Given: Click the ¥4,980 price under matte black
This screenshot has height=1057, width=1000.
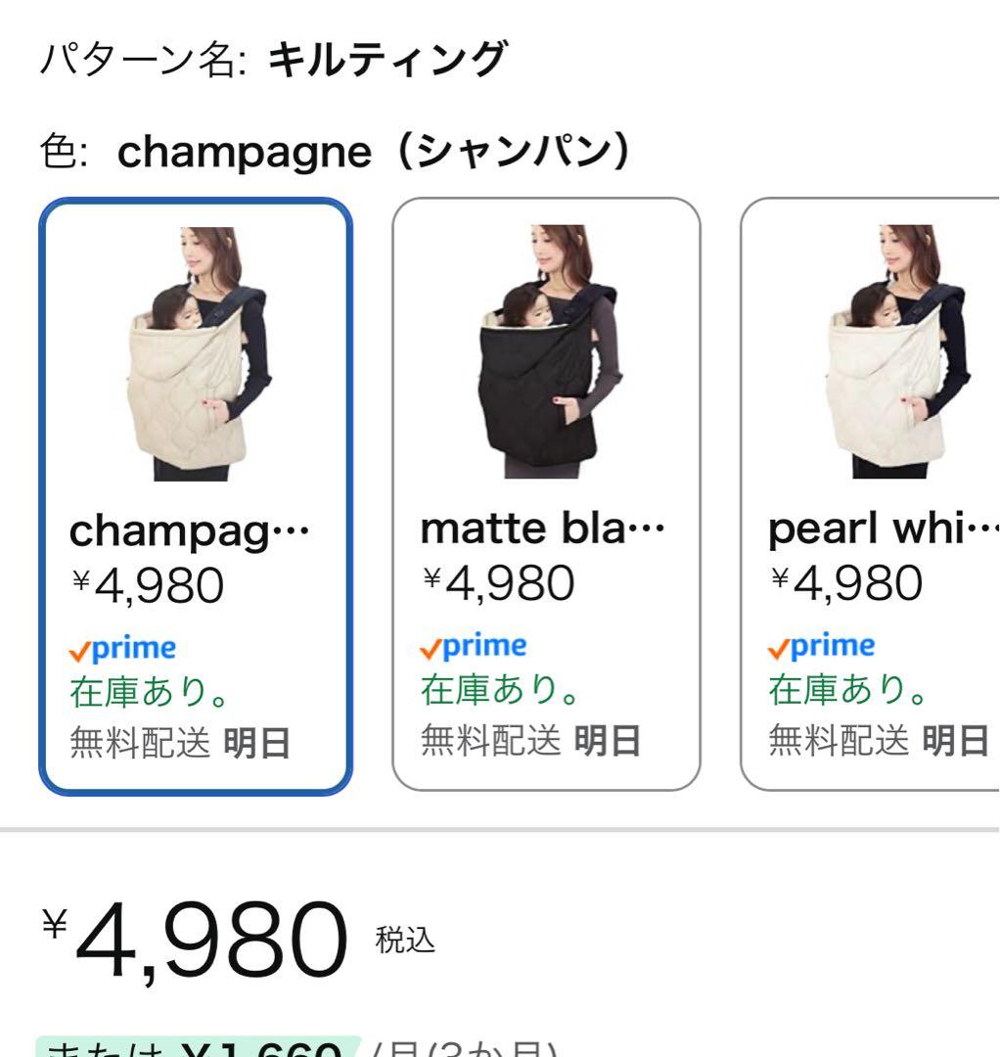Looking at the screenshot, I should pyautogui.click(x=498, y=584).
